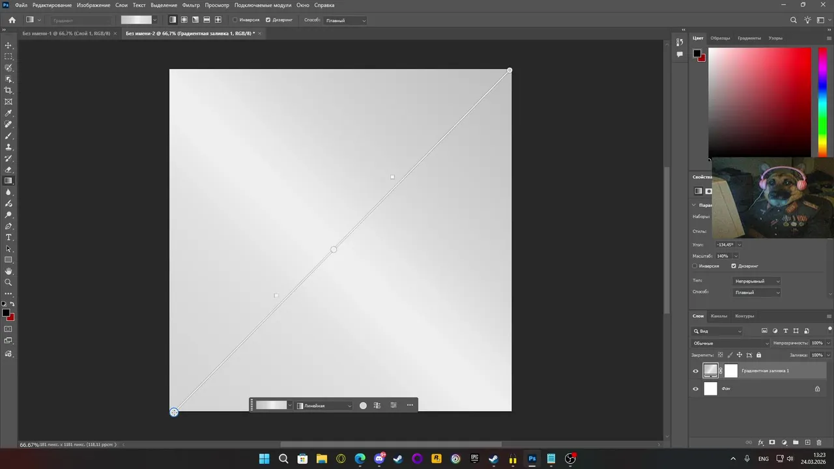Open the Редактирование menu

tap(52, 5)
